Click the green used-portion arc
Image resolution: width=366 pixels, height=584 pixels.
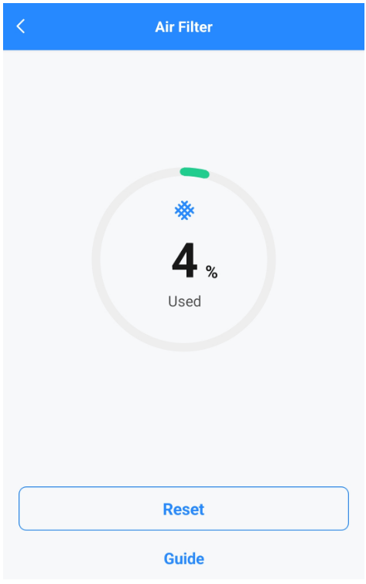coord(194,173)
